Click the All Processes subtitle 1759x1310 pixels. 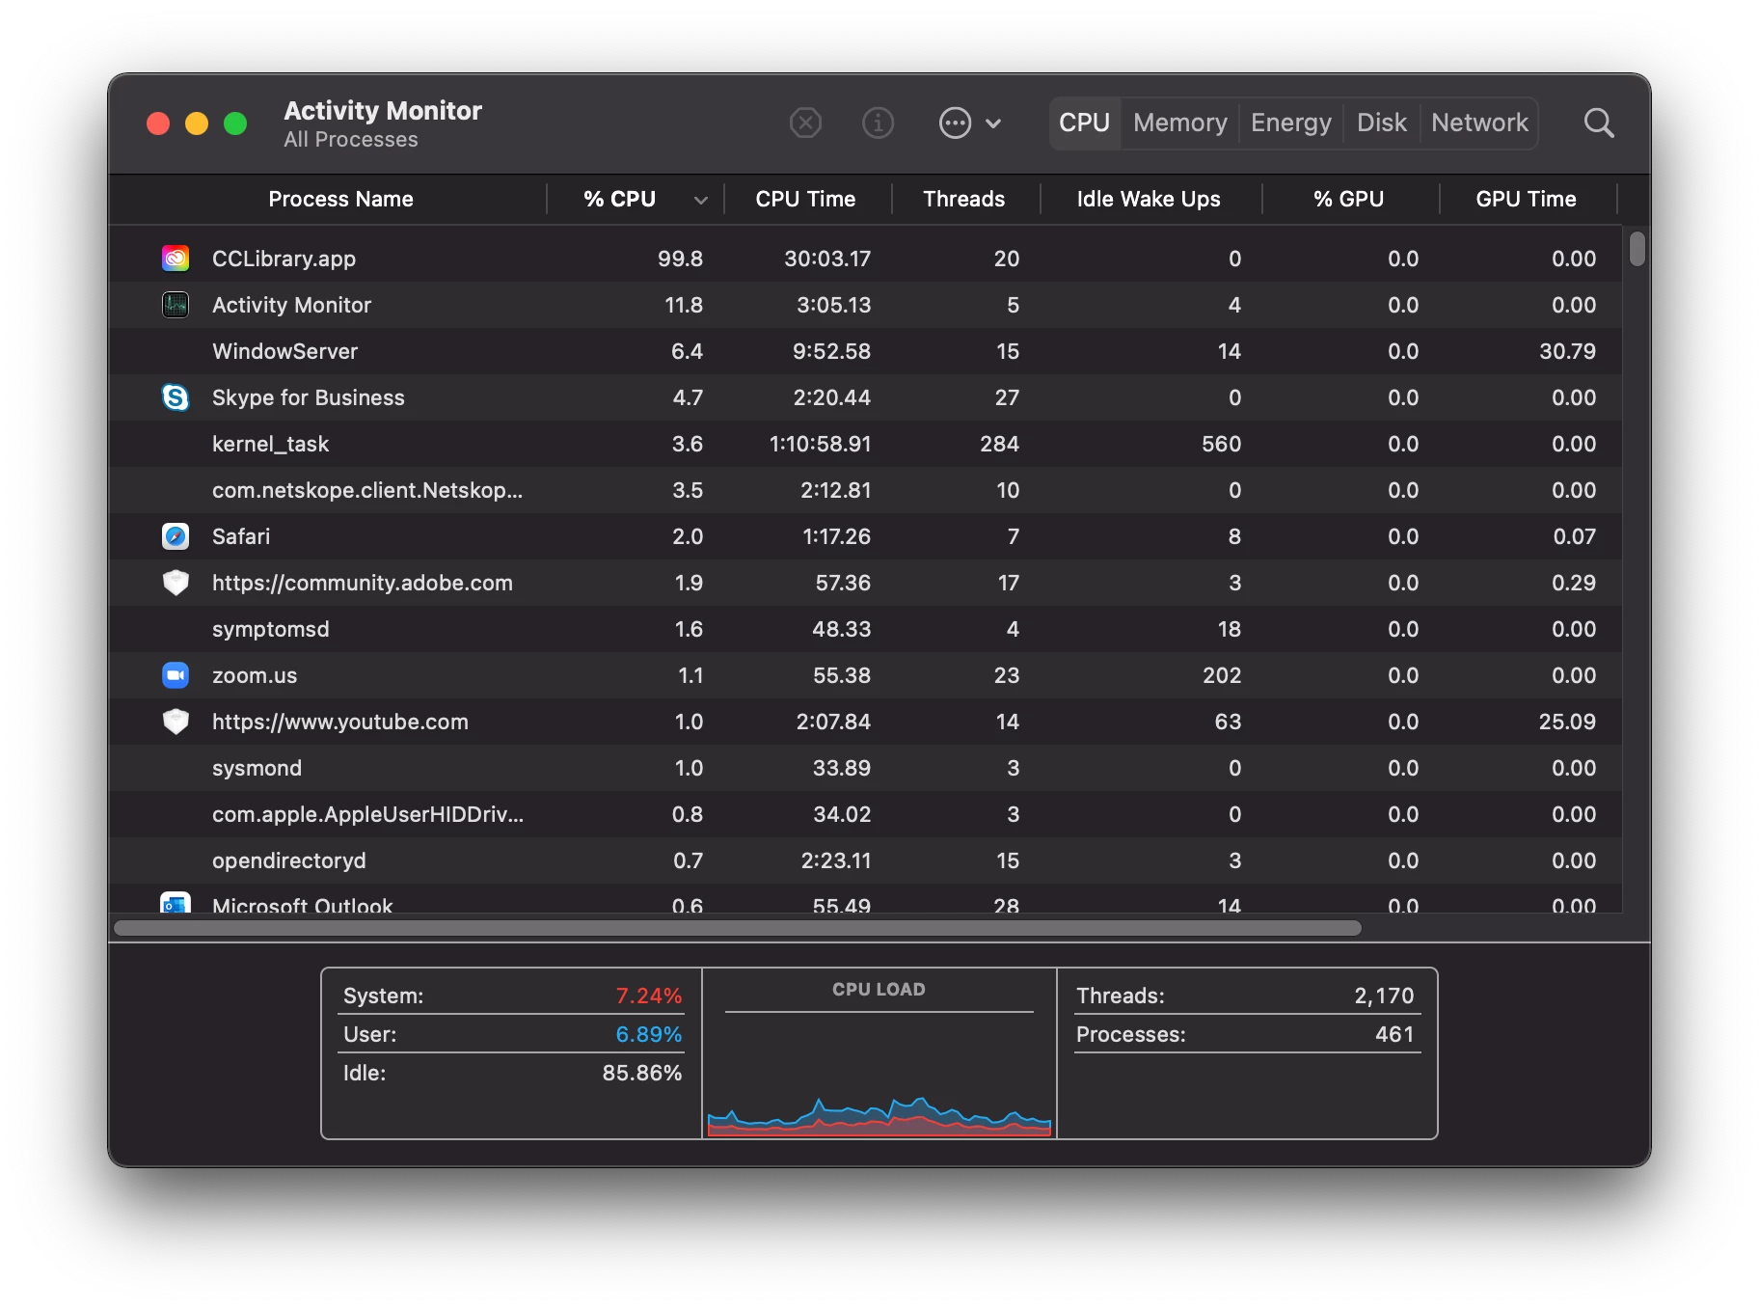[351, 140]
